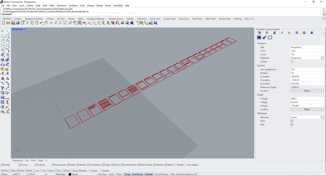Toggle Grid Snap in the status bar

(x=102, y=174)
